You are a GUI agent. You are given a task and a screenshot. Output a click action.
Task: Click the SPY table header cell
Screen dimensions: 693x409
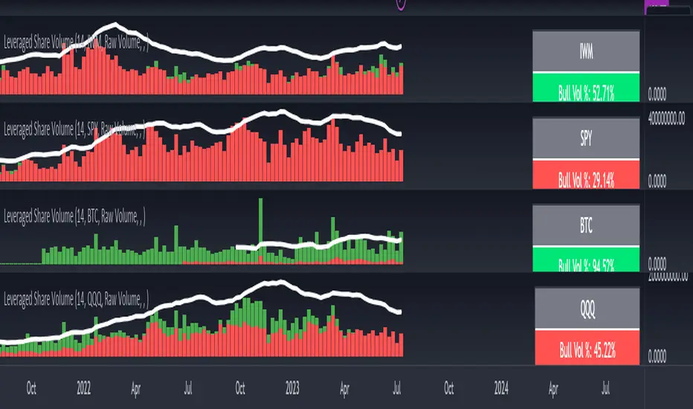pos(586,138)
